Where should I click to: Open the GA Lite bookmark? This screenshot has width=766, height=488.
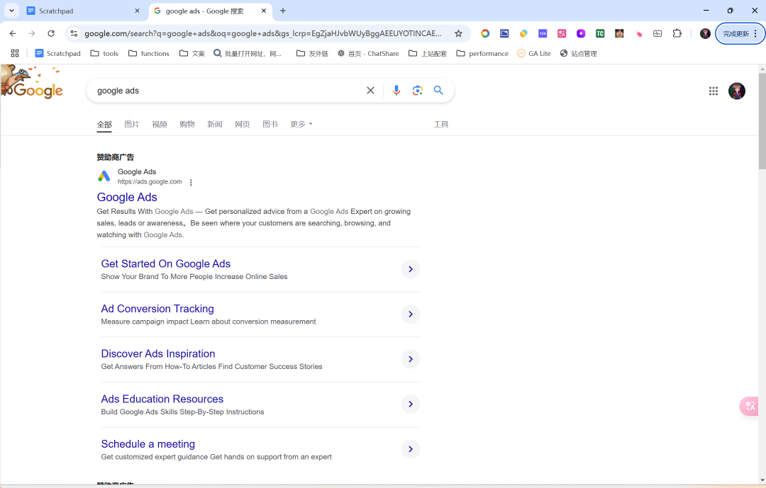pos(534,53)
